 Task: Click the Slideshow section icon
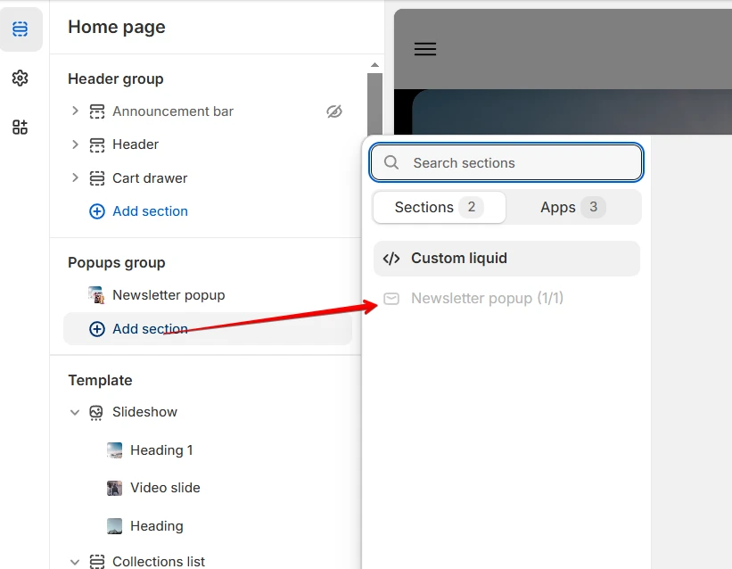[96, 413]
